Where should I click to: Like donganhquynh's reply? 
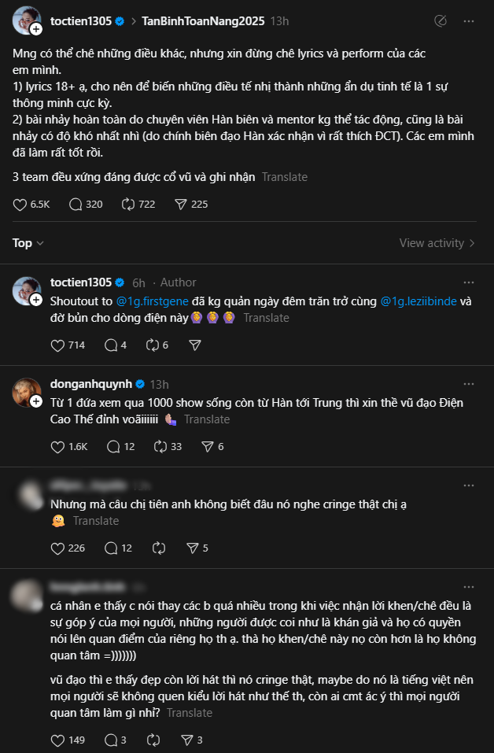coord(57,447)
